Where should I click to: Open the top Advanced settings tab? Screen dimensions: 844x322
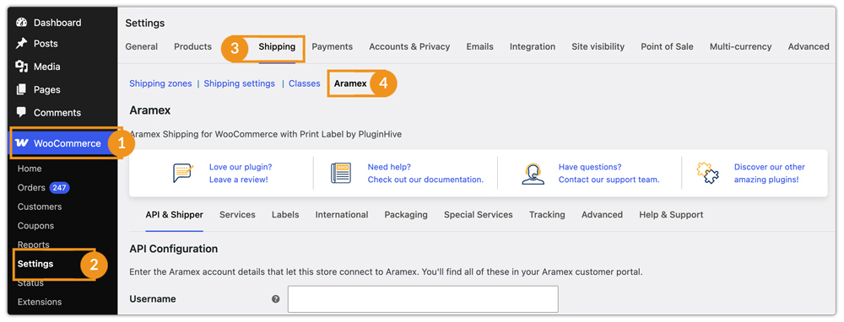(809, 46)
